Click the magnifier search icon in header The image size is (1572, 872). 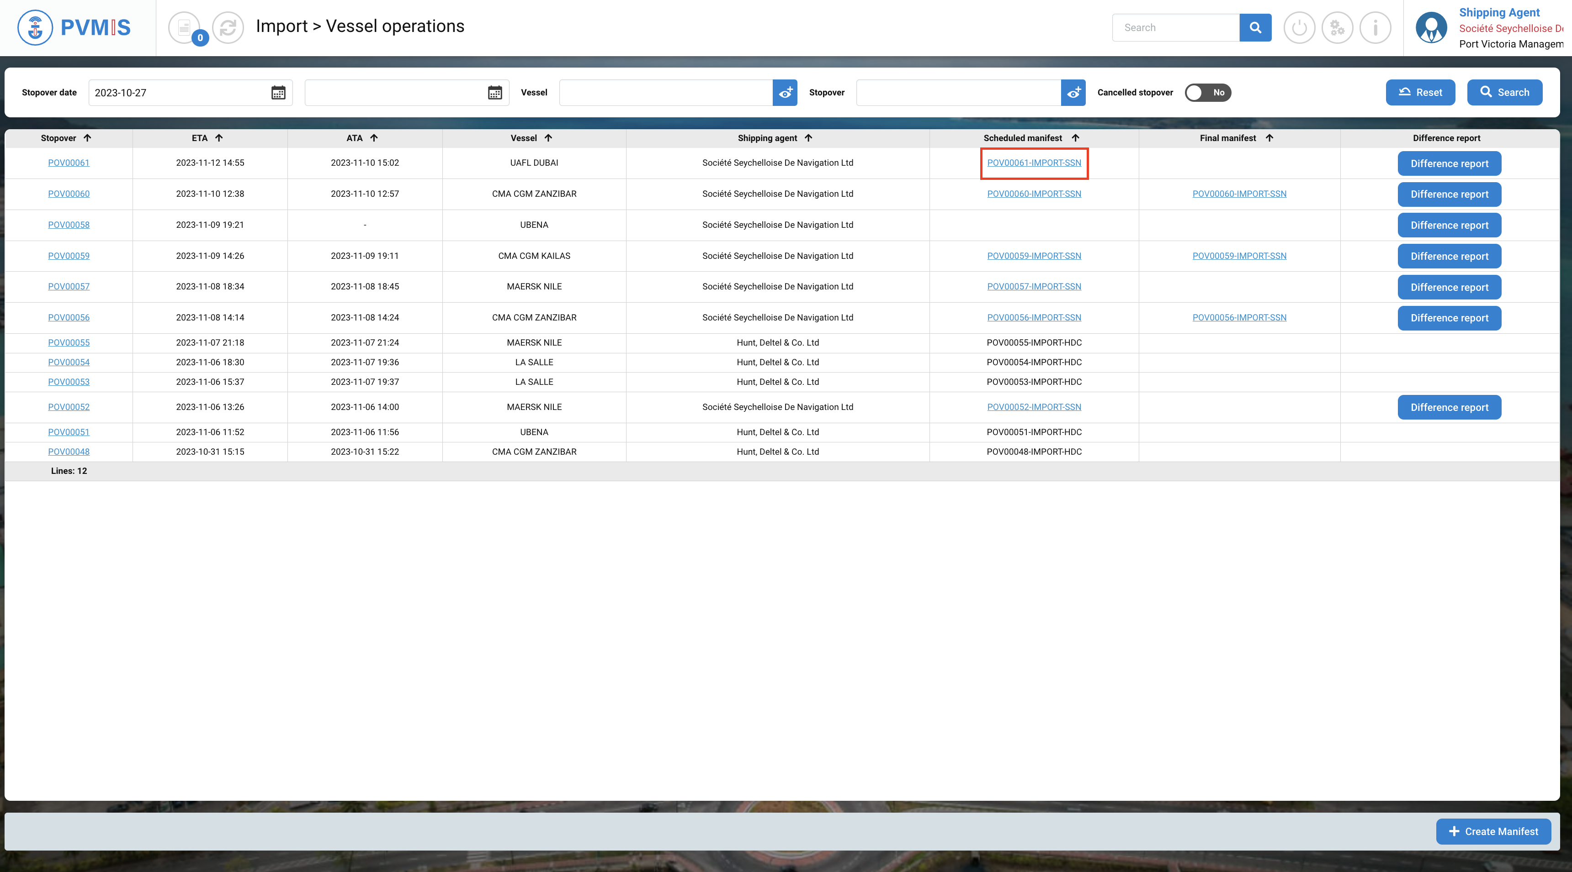click(1255, 27)
